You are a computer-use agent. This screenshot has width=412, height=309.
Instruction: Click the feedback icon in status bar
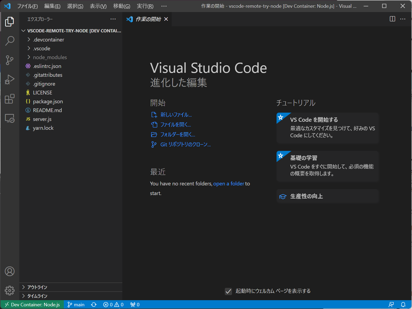point(391,305)
